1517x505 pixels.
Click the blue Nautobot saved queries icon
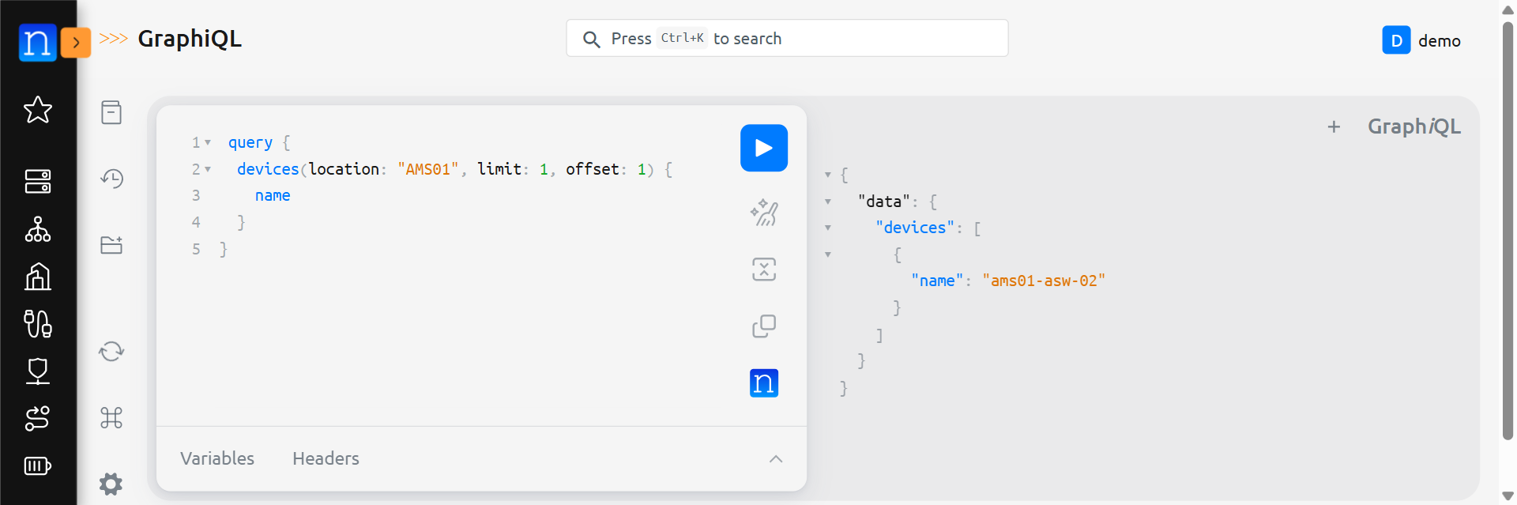763,383
